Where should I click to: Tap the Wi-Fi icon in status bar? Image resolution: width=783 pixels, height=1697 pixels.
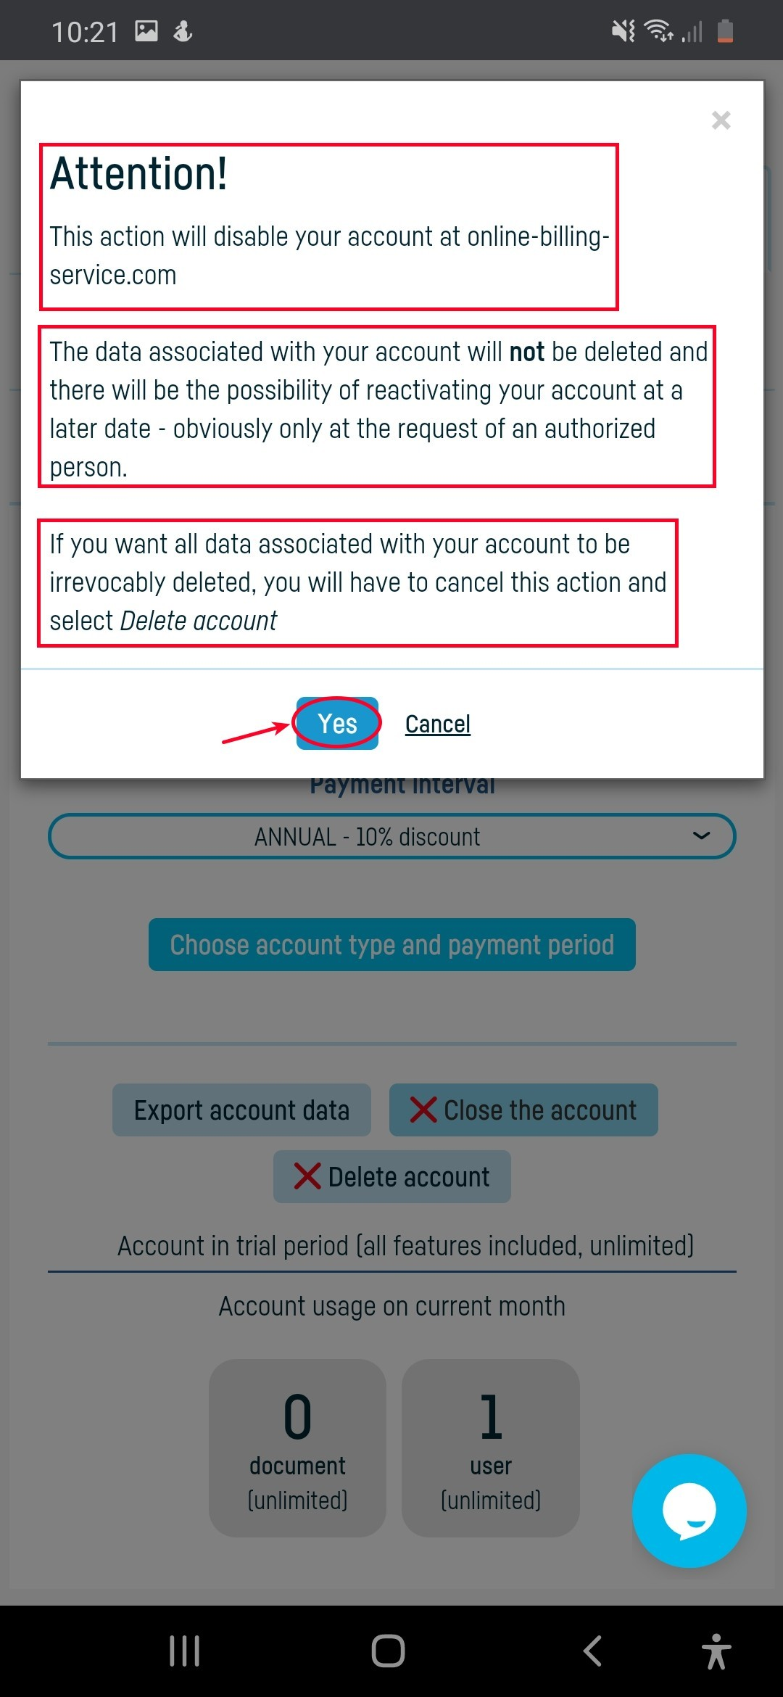[658, 31]
